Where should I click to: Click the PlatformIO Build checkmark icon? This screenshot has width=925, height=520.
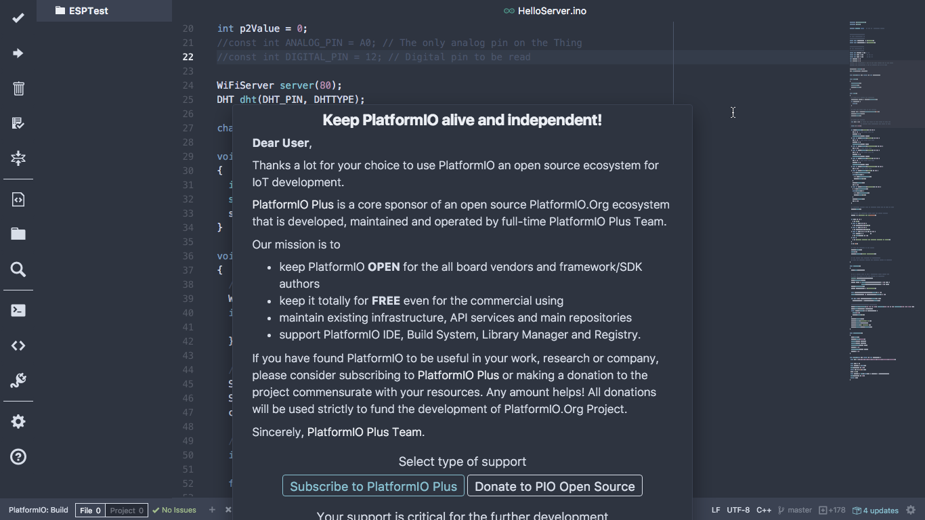click(18, 18)
